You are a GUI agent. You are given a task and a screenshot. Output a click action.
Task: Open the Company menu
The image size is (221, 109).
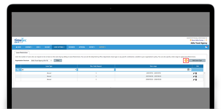(x=29, y=47)
